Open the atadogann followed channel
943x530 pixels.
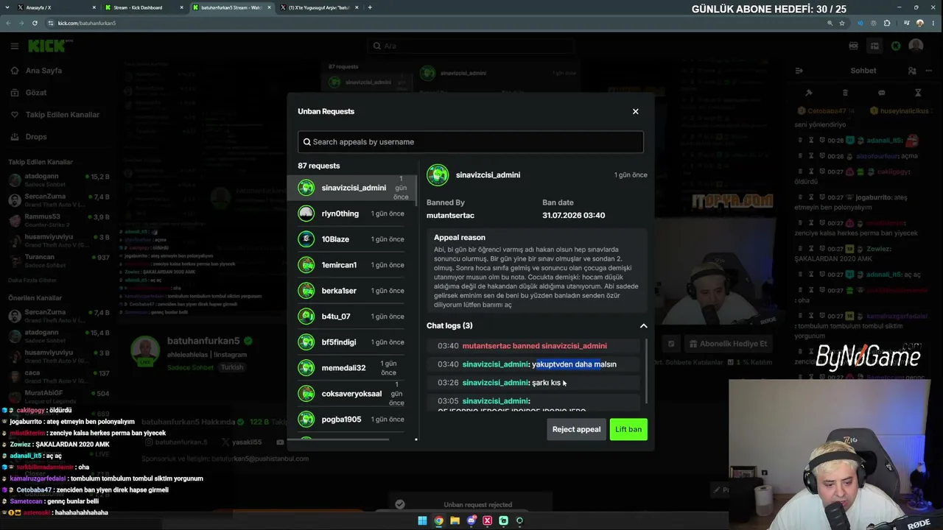(59, 180)
